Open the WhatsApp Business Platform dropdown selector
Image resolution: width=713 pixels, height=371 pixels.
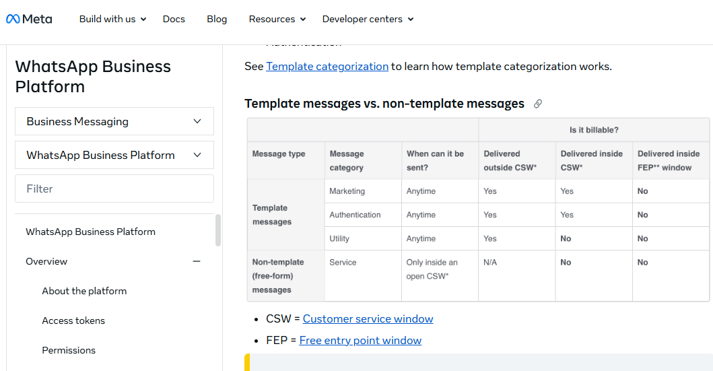pyautogui.click(x=114, y=155)
